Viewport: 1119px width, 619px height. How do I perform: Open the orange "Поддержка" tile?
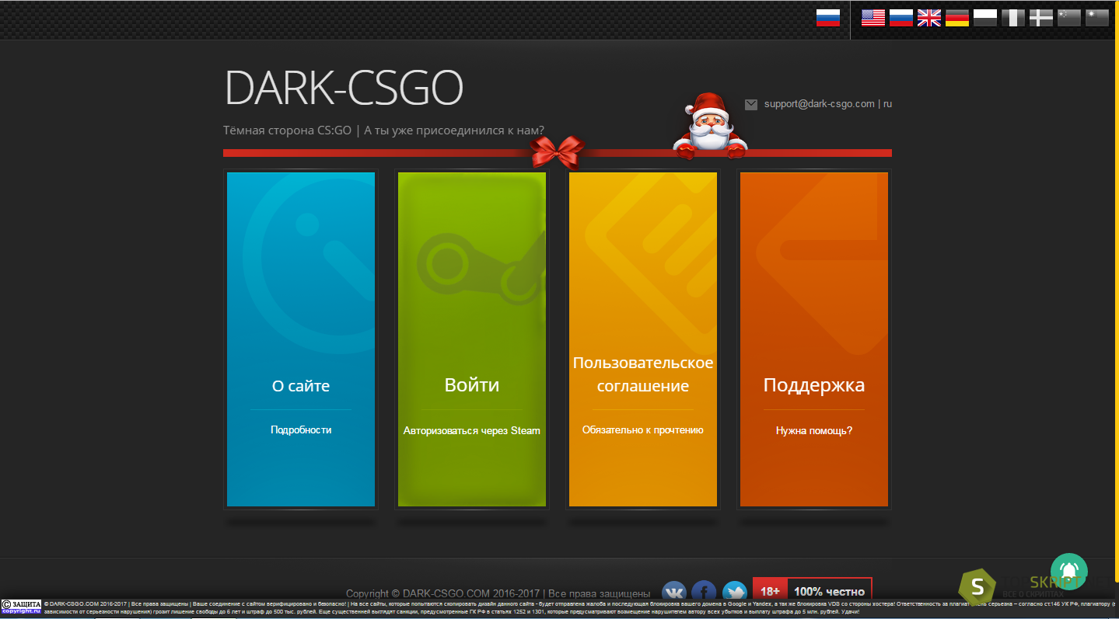814,339
